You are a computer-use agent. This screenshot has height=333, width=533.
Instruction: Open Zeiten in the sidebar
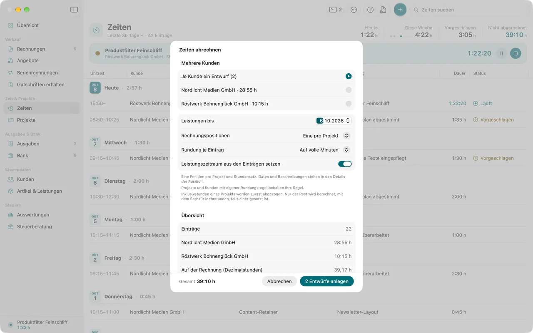[x=42, y=108]
